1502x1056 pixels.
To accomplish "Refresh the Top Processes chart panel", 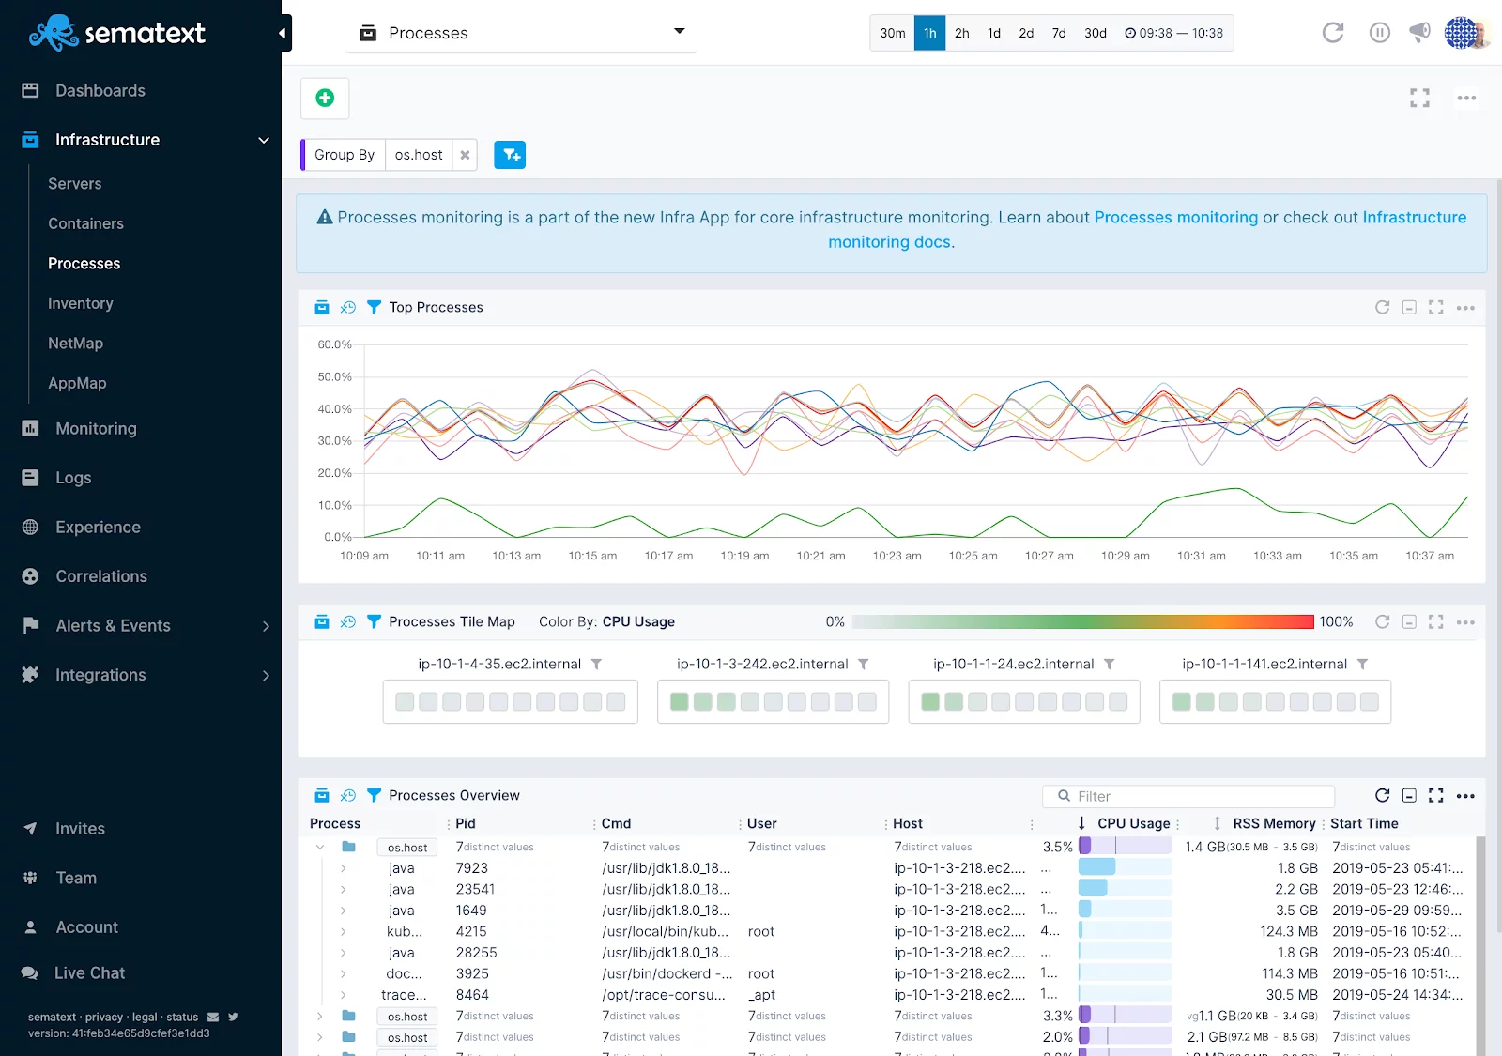I will tap(1382, 308).
